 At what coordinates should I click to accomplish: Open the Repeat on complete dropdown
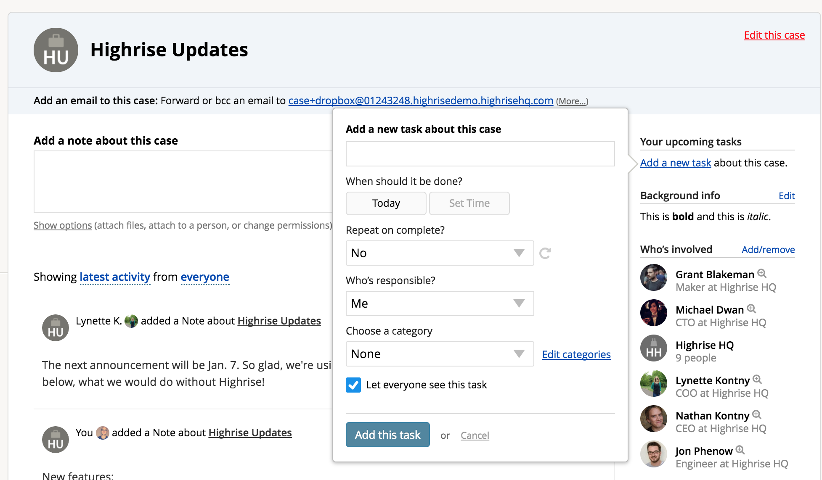click(440, 253)
